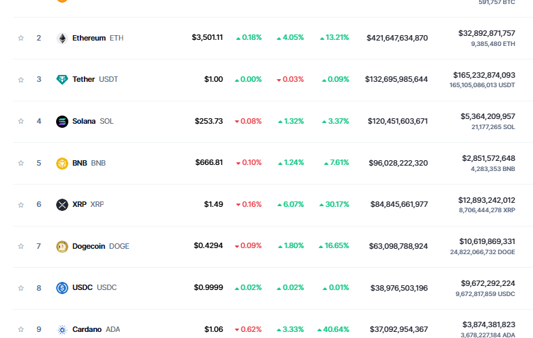
Task: Click the Tether coin logo icon
Action: [x=62, y=80]
